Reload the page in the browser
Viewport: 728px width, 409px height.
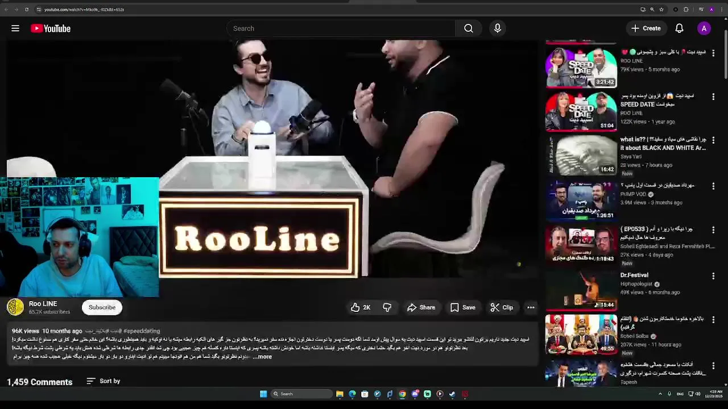pyautogui.click(x=26, y=9)
